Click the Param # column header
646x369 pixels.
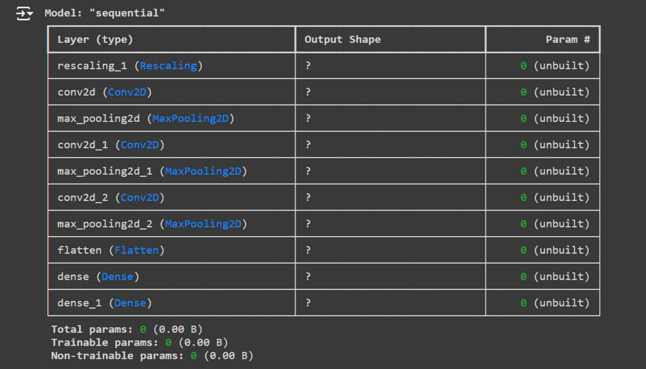coord(568,39)
